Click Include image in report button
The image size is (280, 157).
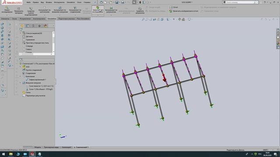[184, 11]
